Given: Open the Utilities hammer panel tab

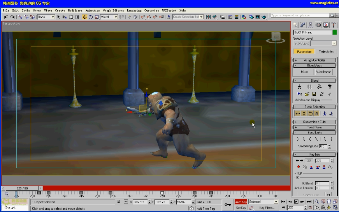Looking at the screenshot, I should point(334,25).
